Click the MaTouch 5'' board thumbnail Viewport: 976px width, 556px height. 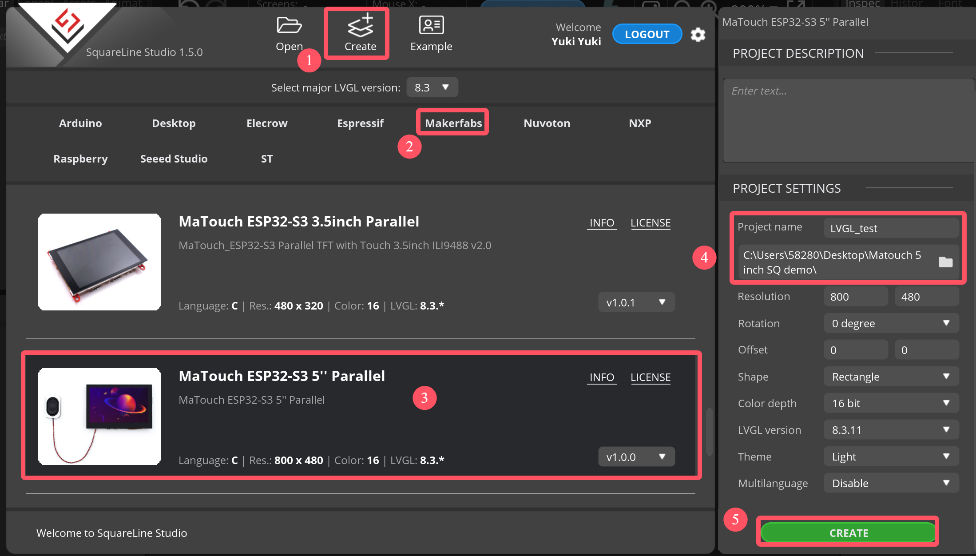99,417
